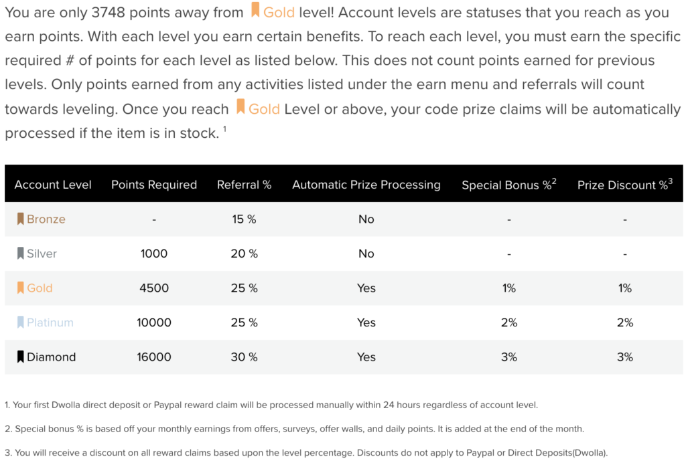Click the Gold link in first sentence
686x473 pixels.
point(279,12)
